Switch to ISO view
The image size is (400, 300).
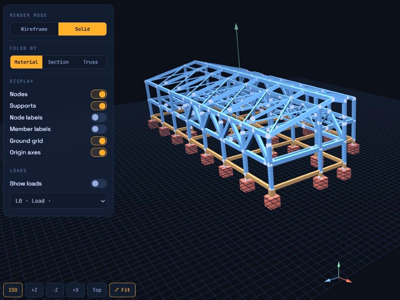(13, 290)
